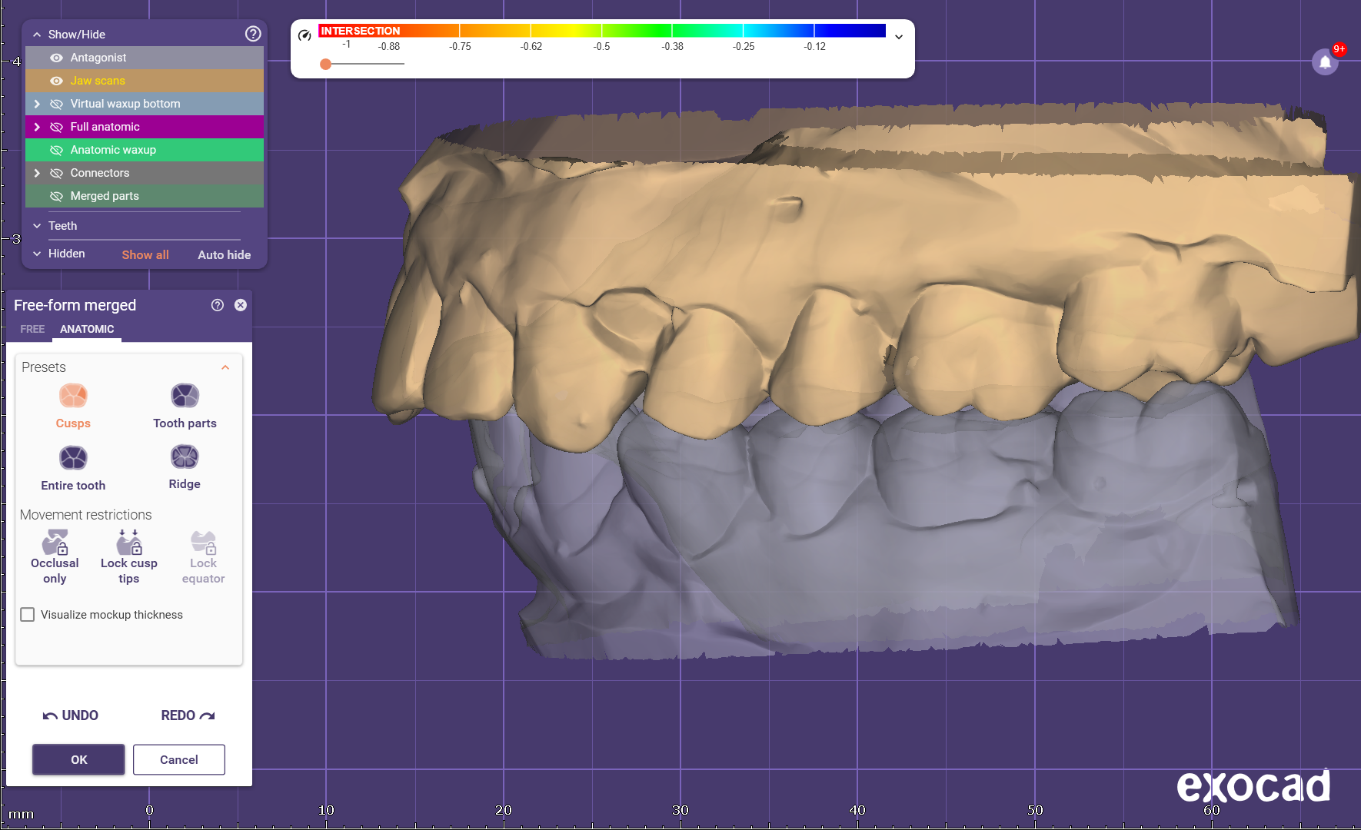This screenshot has height=830, width=1361.
Task: Choose the Entire tooth preset icon
Action: click(73, 458)
